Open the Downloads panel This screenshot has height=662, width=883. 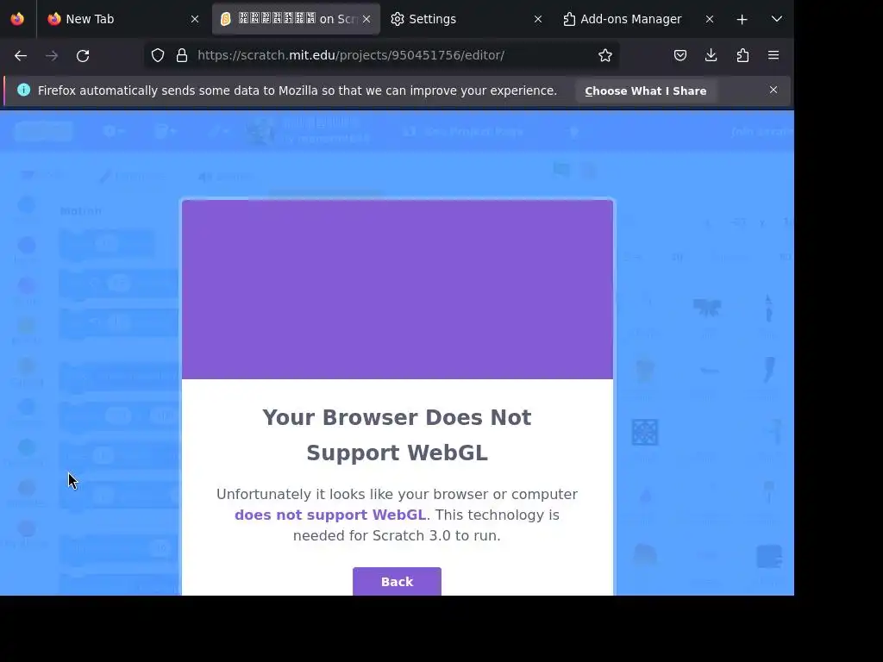[711, 55]
